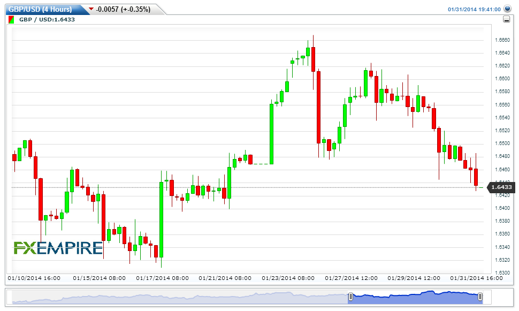Click the 1.6300 price axis label
519x311 pixels.
pos(502,272)
